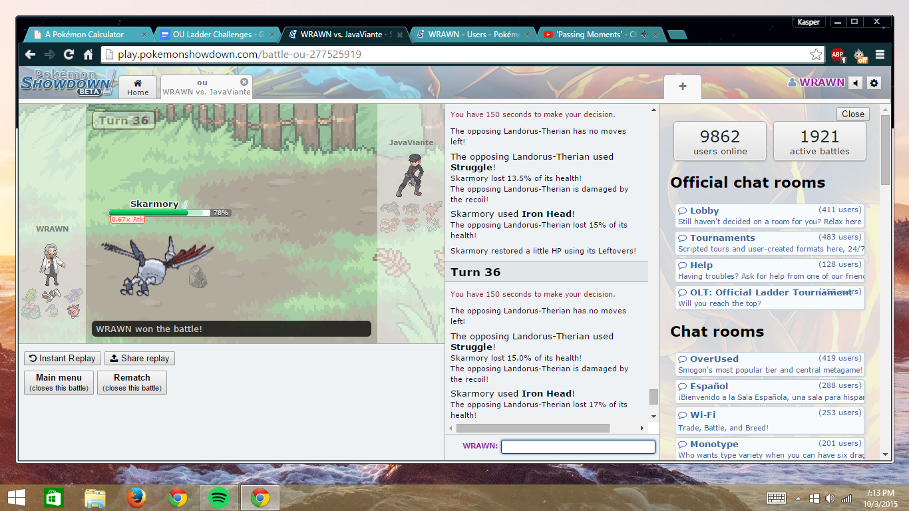Bookmark this page with the star

(x=816, y=55)
